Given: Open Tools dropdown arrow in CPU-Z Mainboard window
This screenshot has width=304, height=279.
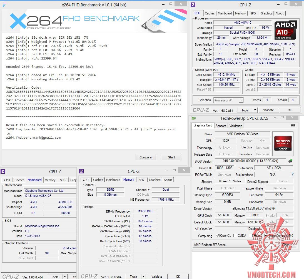Looking at the screenshot, I should coord(65,277).
